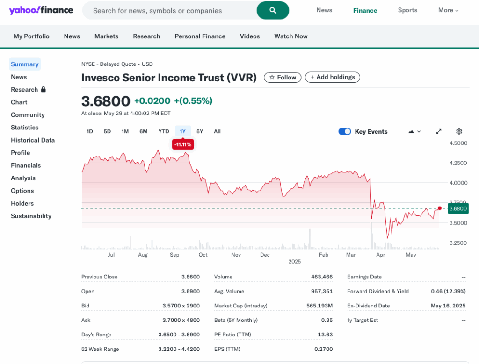The image size is (479, 364).
Task: Click the search input field
Action: pyautogui.click(x=169, y=11)
